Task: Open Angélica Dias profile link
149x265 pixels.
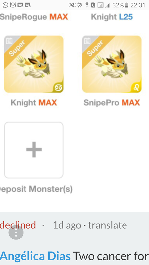Action: [x=35, y=256]
